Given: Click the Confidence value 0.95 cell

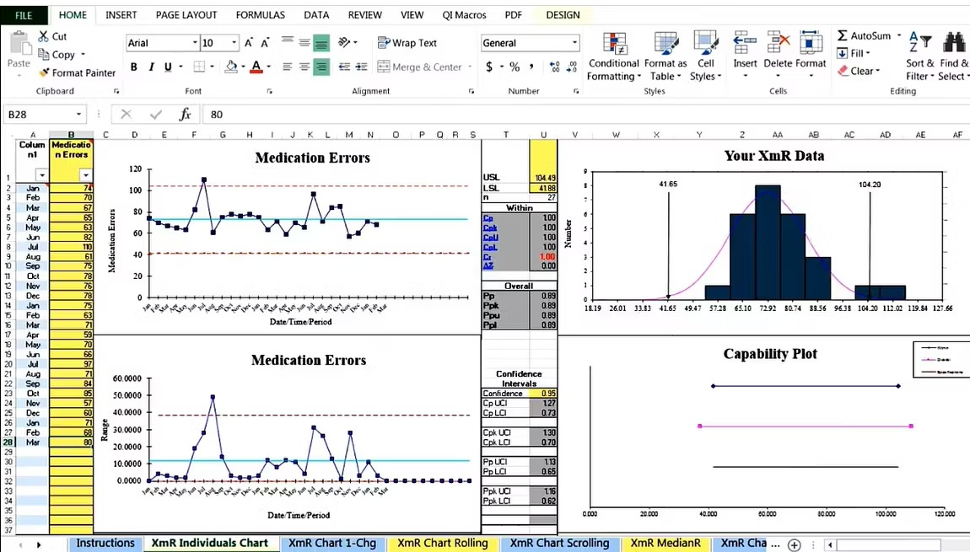Looking at the screenshot, I should pos(543,393).
